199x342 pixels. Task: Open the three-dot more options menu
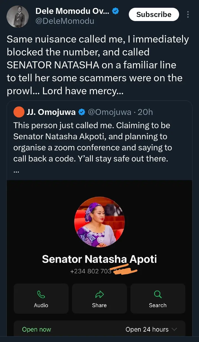coord(188,14)
